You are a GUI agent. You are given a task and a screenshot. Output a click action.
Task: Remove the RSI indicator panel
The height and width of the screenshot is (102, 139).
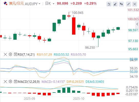[5, 54]
